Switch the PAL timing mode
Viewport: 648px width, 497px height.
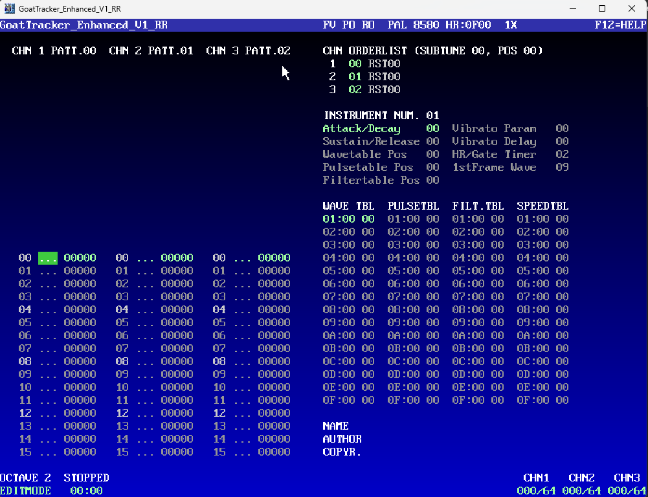[397, 25]
